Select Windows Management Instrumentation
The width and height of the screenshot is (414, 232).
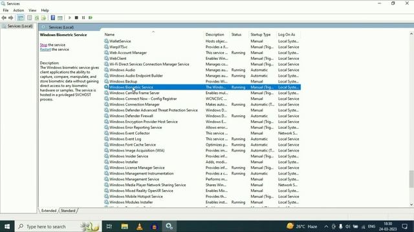click(202, 173)
